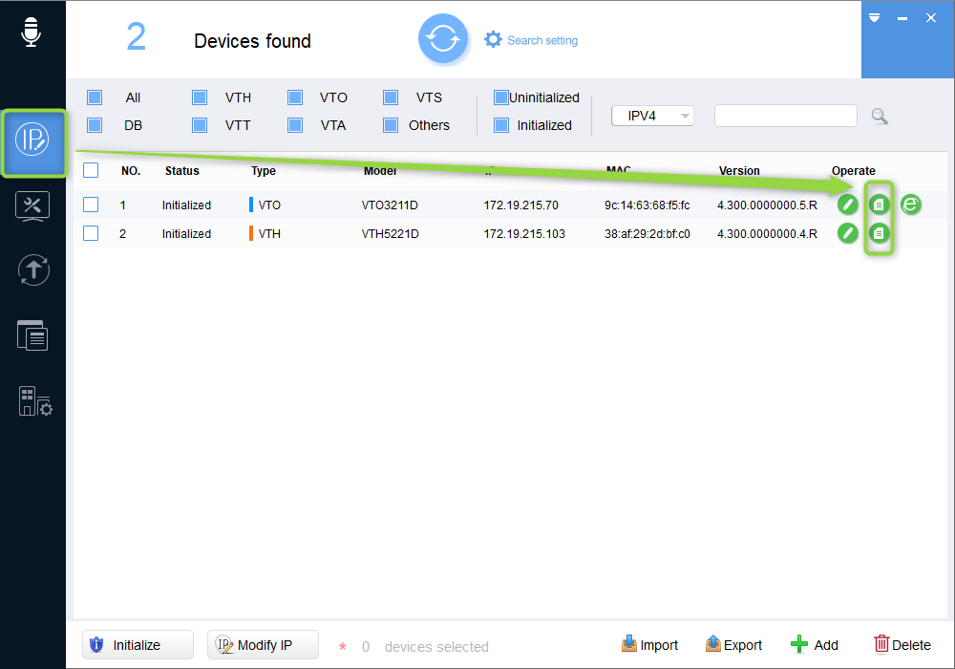This screenshot has height=669, width=955.
Task: Toggle the Initialized filter checkbox
Action: pos(501,125)
